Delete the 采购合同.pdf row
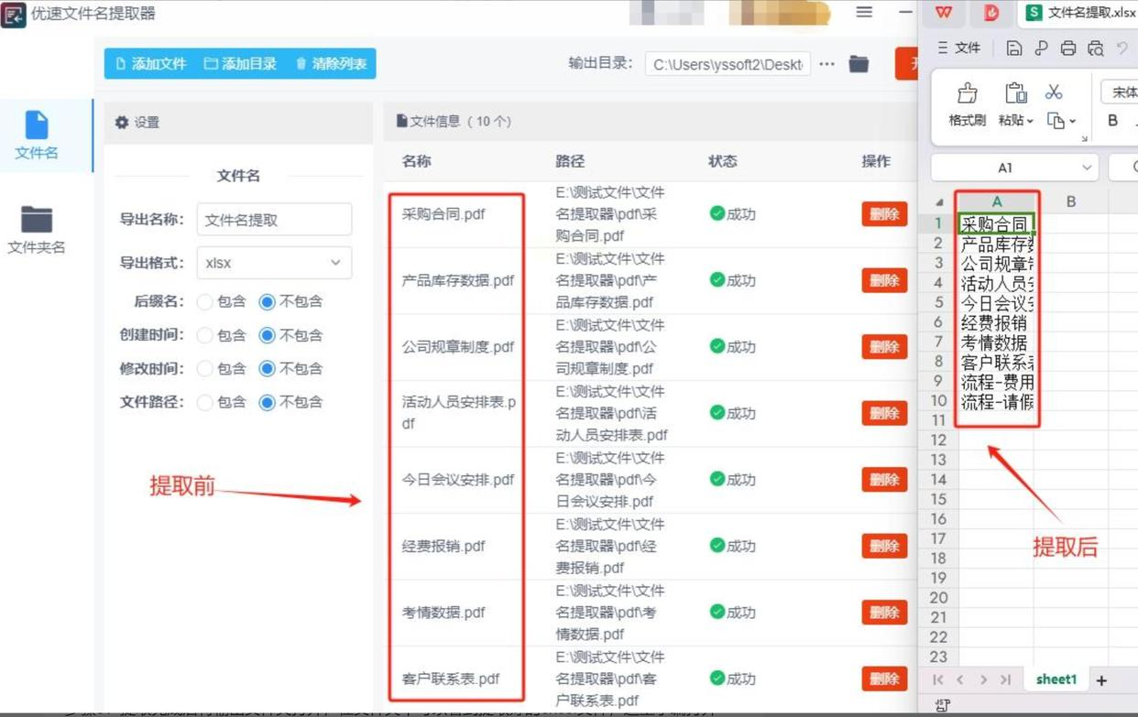1138x717 pixels. click(884, 214)
